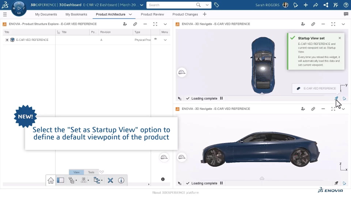Switch to My Bookmarks tab
Screen dimensions: 351x197
(x=76, y=14)
